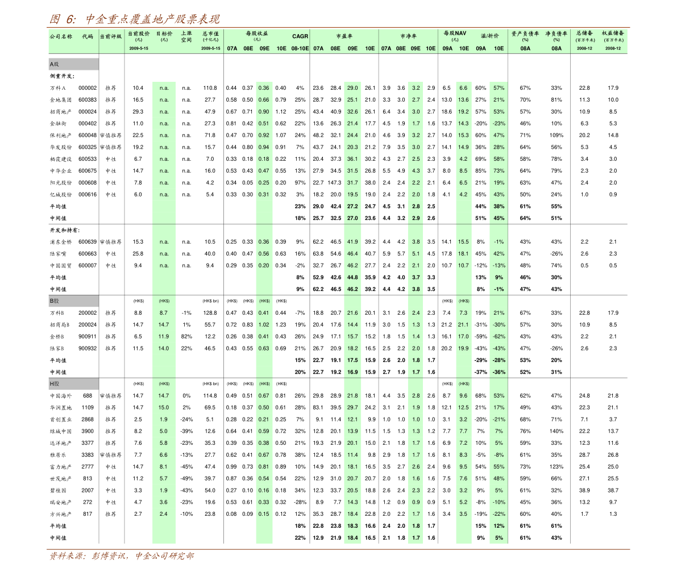Click the 'B股' section label
Viewport: 677px width, 572px height.
[x=54, y=301]
